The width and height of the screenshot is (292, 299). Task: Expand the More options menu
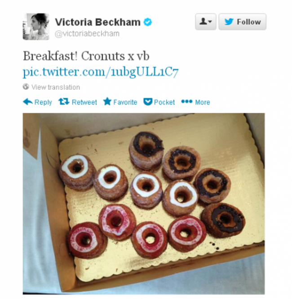[x=195, y=102]
